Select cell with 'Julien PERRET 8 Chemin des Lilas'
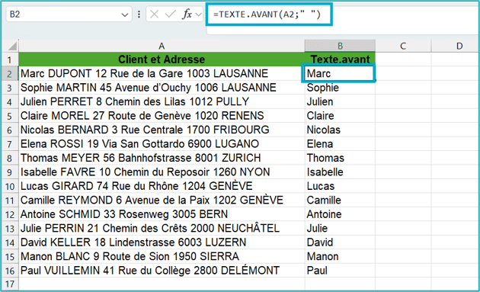Image resolution: width=480 pixels, height=292 pixels. [x=162, y=101]
